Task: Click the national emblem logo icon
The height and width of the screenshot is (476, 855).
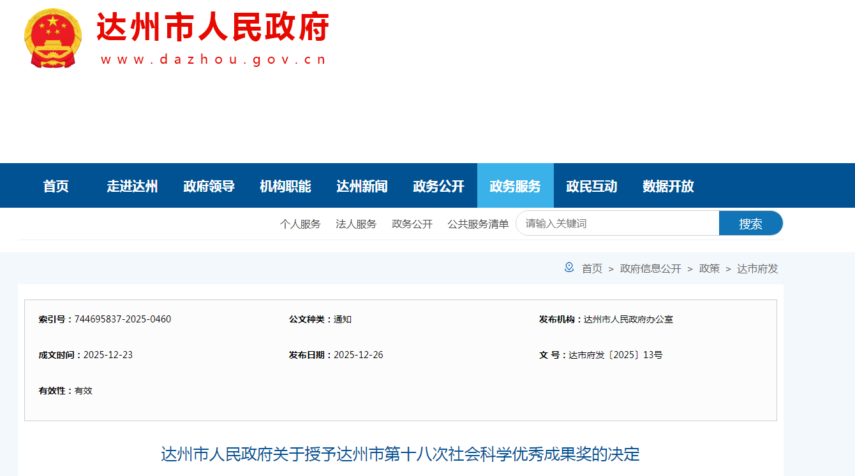Action: coord(52,38)
